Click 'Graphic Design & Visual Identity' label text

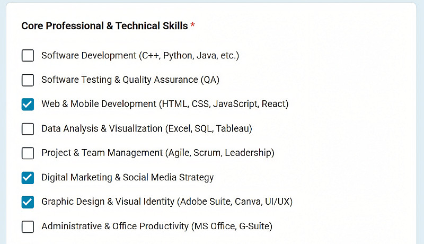(x=108, y=202)
